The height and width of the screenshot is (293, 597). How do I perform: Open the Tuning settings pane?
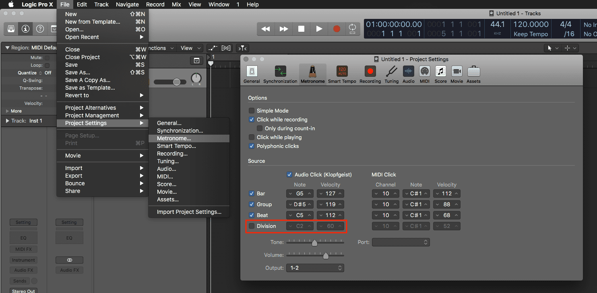coord(391,74)
